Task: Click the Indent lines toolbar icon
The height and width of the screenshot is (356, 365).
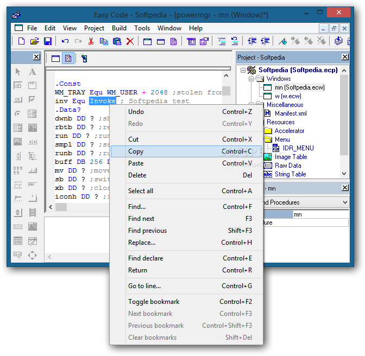Action: point(252,41)
